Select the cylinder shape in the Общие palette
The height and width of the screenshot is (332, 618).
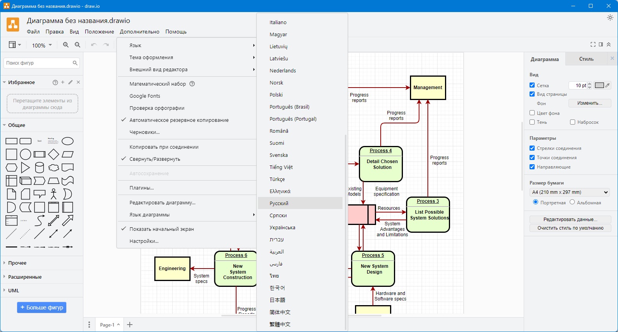pos(39,167)
